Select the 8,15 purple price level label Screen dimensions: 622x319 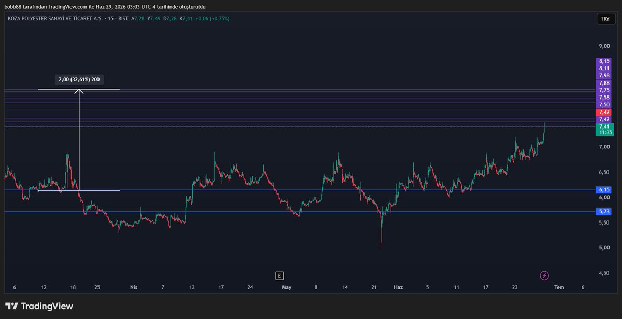[x=604, y=61]
